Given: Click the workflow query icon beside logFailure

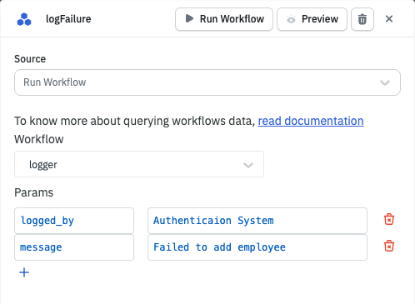Looking at the screenshot, I should tap(24, 19).
